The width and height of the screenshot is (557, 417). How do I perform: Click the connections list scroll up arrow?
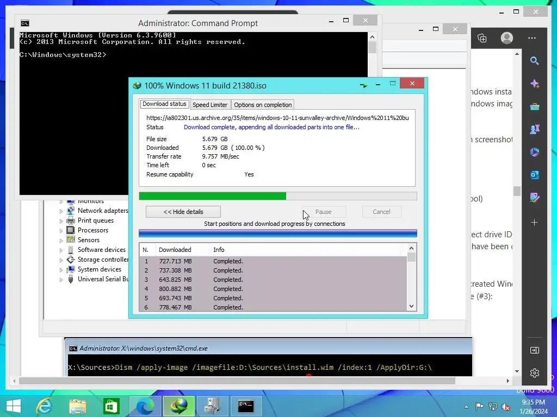coord(411,248)
